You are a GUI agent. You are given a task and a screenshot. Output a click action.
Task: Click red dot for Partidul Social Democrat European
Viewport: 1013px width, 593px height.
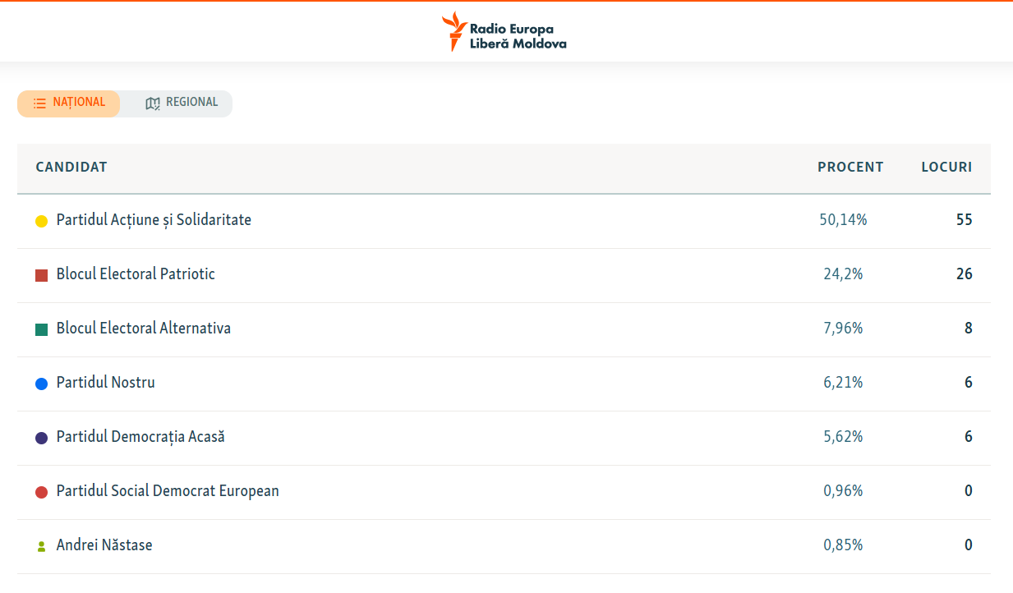coord(41,492)
